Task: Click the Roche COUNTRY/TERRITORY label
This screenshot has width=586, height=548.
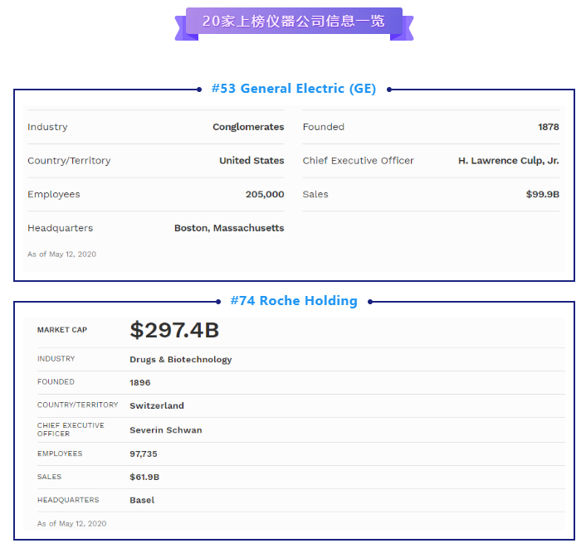Action: 78,405
